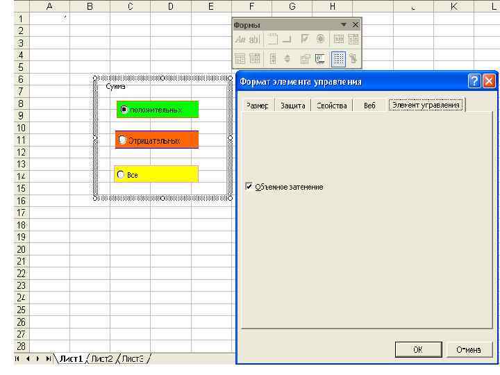Open the Лист2 sheet tab
This screenshot has height=375, width=500.
coord(102,359)
